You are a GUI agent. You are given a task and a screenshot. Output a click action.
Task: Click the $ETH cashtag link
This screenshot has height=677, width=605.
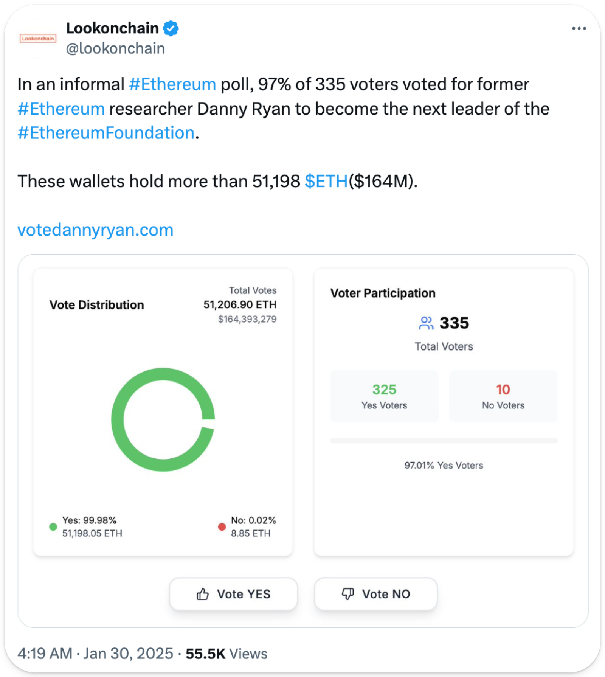point(326,181)
